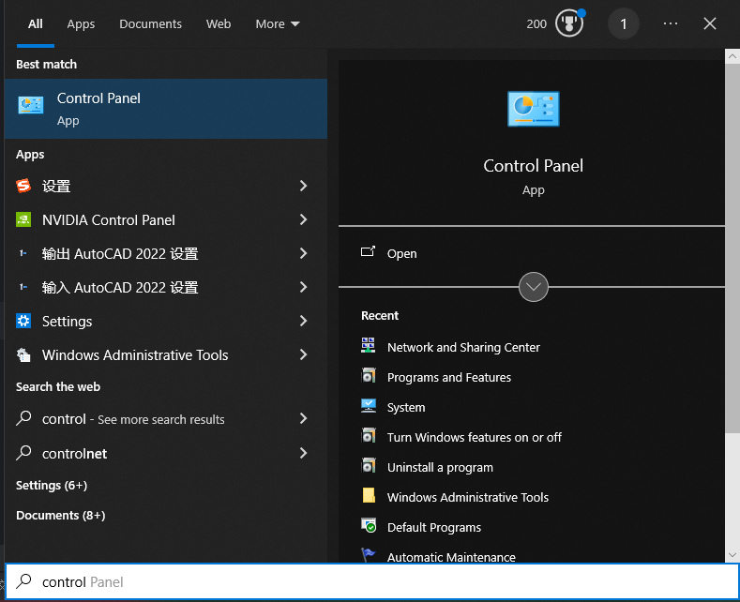Click the Default Programs icon

(x=369, y=525)
